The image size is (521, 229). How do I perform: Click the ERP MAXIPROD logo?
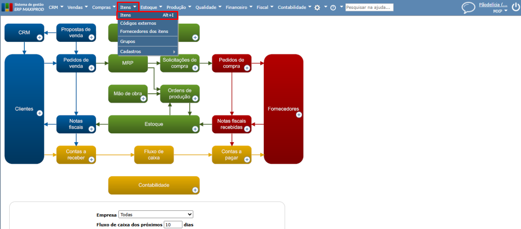point(22,7)
